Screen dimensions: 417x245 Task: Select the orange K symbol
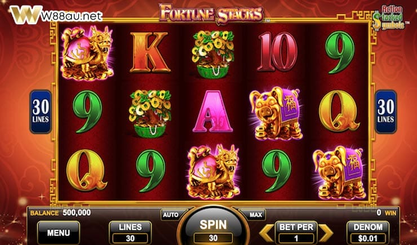pos(150,52)
